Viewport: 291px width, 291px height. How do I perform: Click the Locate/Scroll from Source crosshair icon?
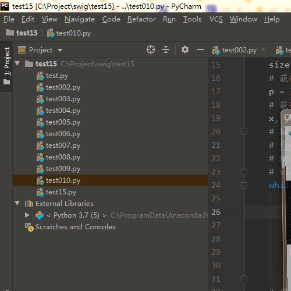click(x=151, y=49)
